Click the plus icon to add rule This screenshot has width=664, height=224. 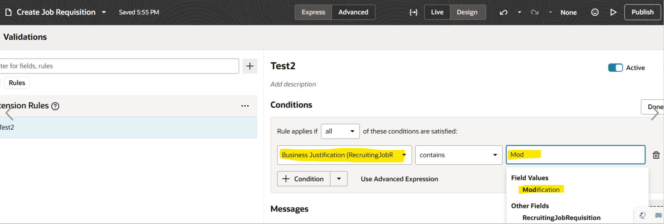pyautogui.click(x=250, y=66)
